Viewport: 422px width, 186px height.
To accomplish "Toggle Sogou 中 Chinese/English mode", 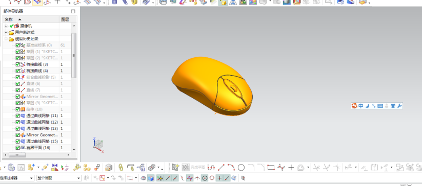I will coord(361,106).
